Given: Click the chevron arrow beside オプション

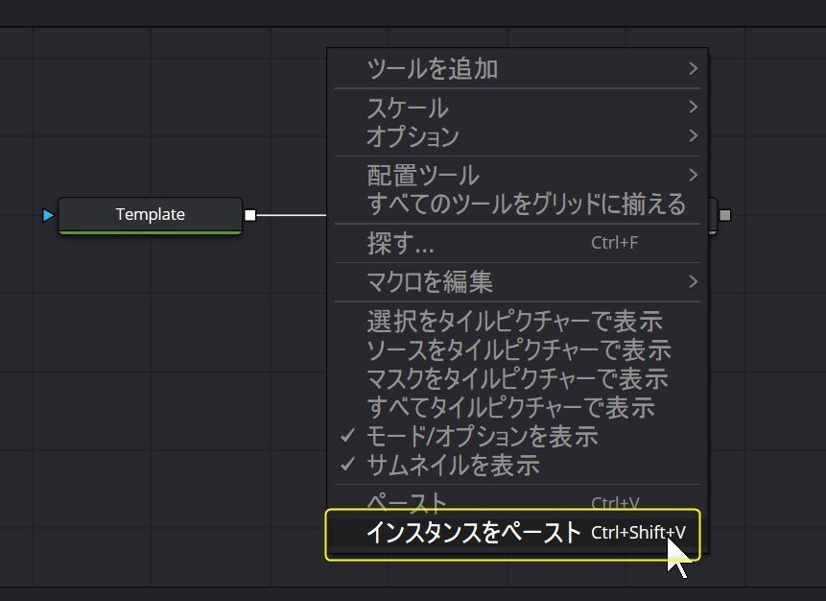Looking at the screenshot, I should [x=694, y=135].
